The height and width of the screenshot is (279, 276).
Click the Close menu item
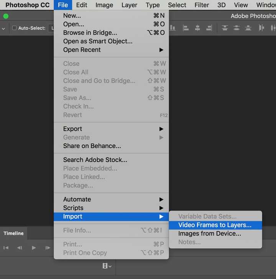tap(111, 63)
